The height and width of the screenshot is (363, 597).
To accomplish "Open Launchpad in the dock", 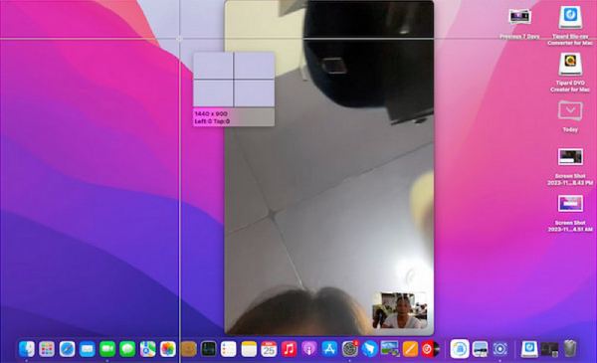I will click(x=47, y=349).
